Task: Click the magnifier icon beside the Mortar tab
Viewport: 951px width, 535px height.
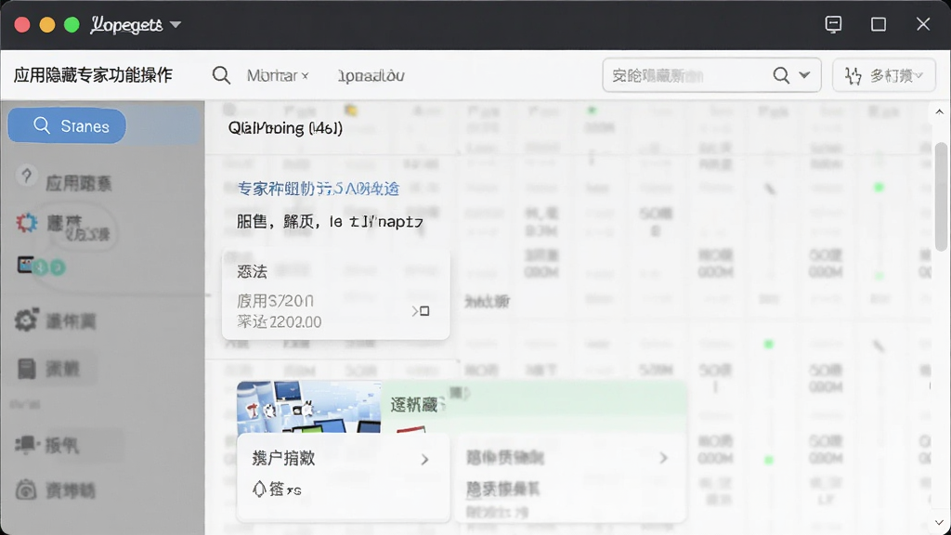Action: coord(221,75)
